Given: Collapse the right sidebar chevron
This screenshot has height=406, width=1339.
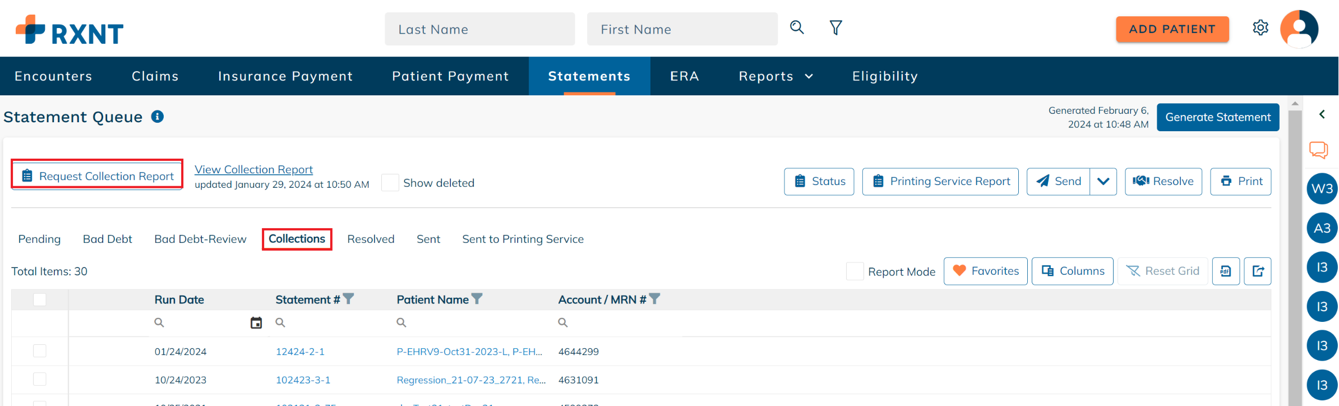Looking at the screenshot, I should click(x=1322, y=114).
